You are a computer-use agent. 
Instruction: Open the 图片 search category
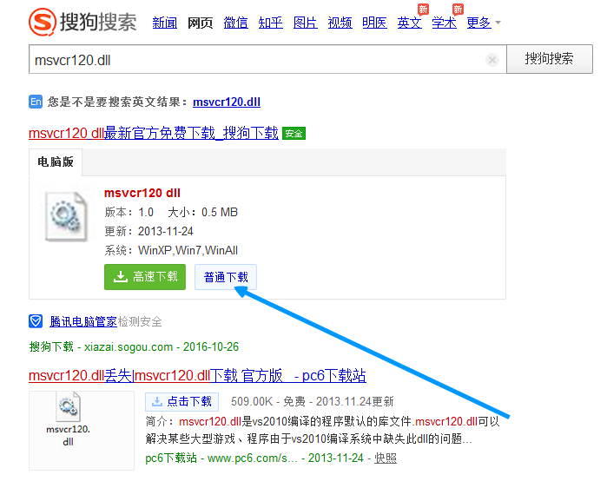306,23
